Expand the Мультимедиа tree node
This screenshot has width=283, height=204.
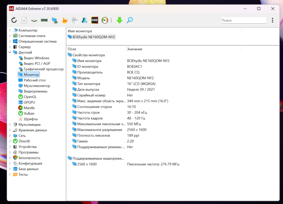[10, 124]
